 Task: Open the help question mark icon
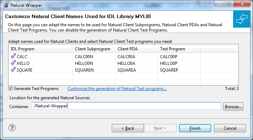pyautogui.click(x=12, y=128)
